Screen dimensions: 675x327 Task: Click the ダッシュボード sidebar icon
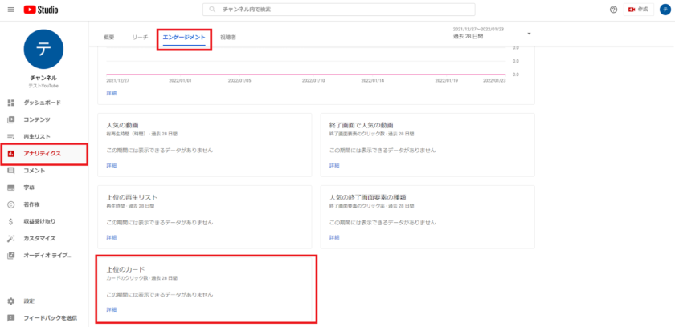pos(11,103)
